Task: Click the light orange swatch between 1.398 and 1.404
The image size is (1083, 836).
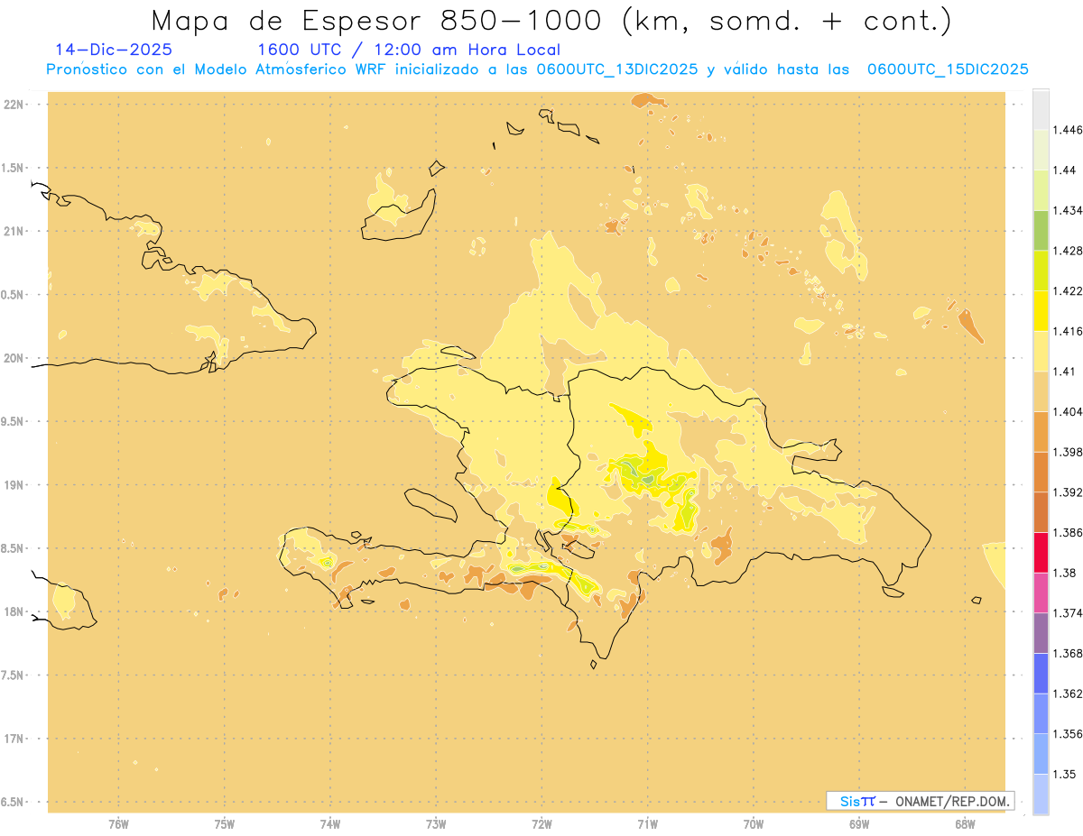Action: click(x=1041, y=431)
